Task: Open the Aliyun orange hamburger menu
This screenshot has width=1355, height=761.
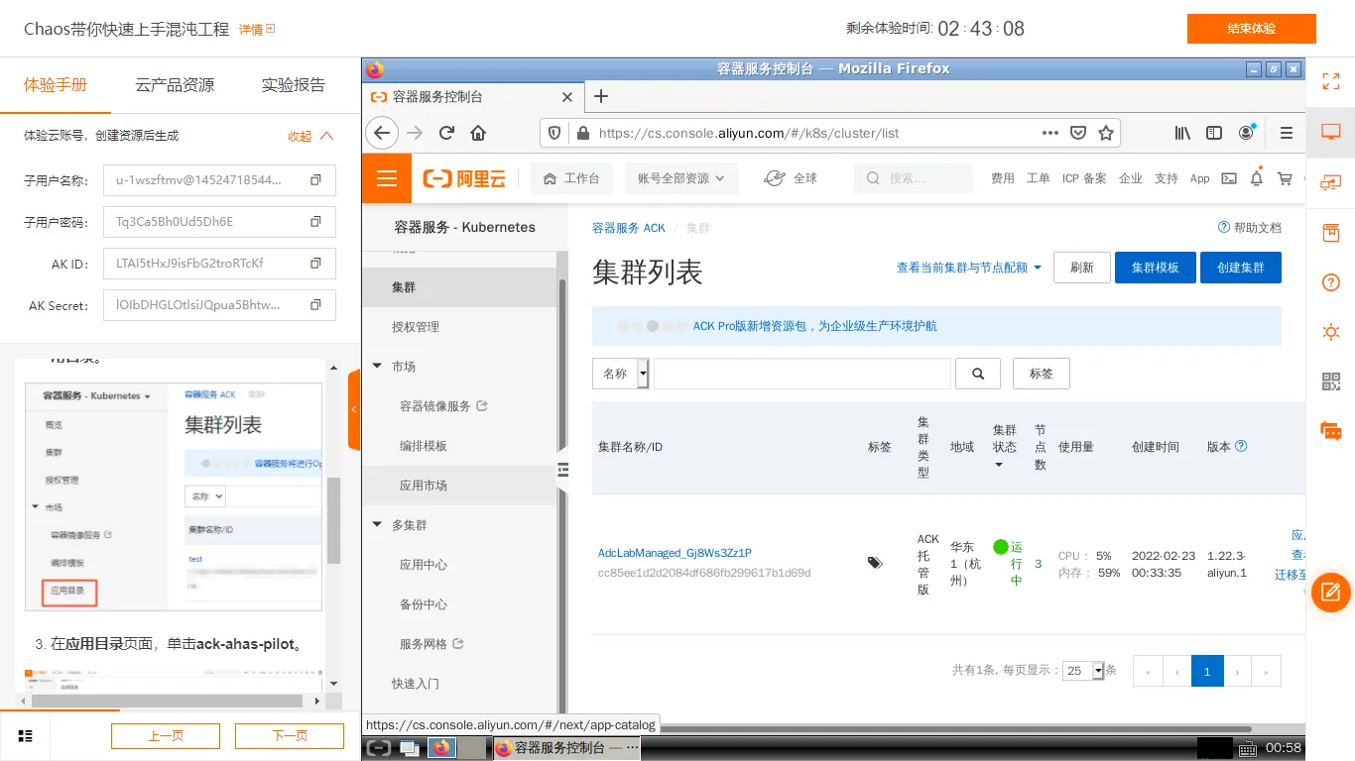Action: coord(387,178)
